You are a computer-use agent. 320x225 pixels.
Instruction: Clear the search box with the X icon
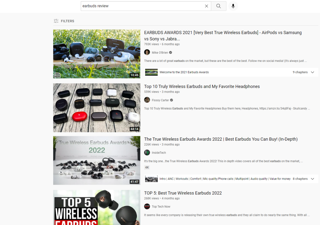coord(207,6)
